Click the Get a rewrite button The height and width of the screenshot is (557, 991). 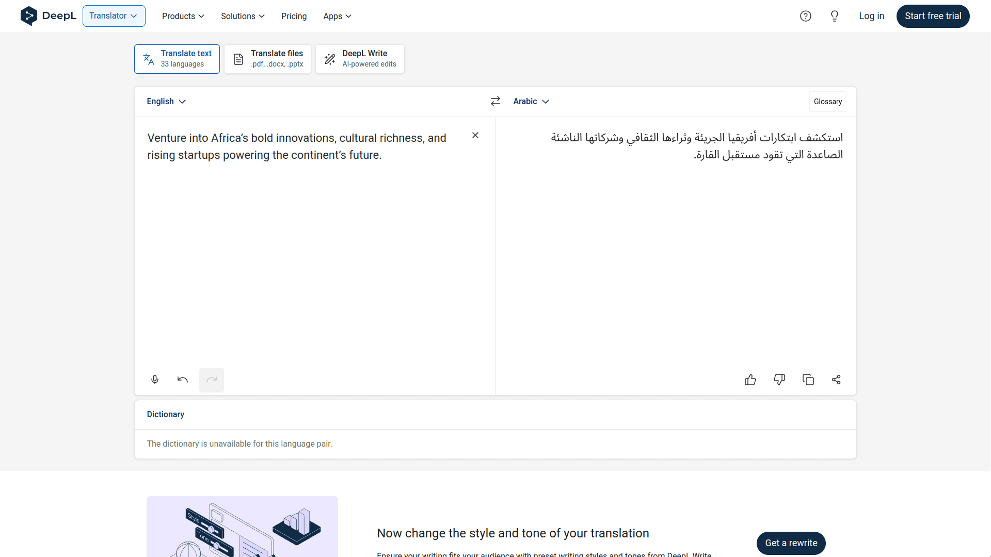pos(791,543)
